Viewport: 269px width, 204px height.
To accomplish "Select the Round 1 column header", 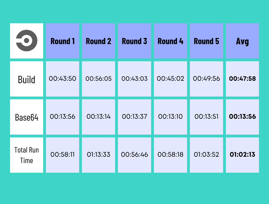I will [63, 41].
